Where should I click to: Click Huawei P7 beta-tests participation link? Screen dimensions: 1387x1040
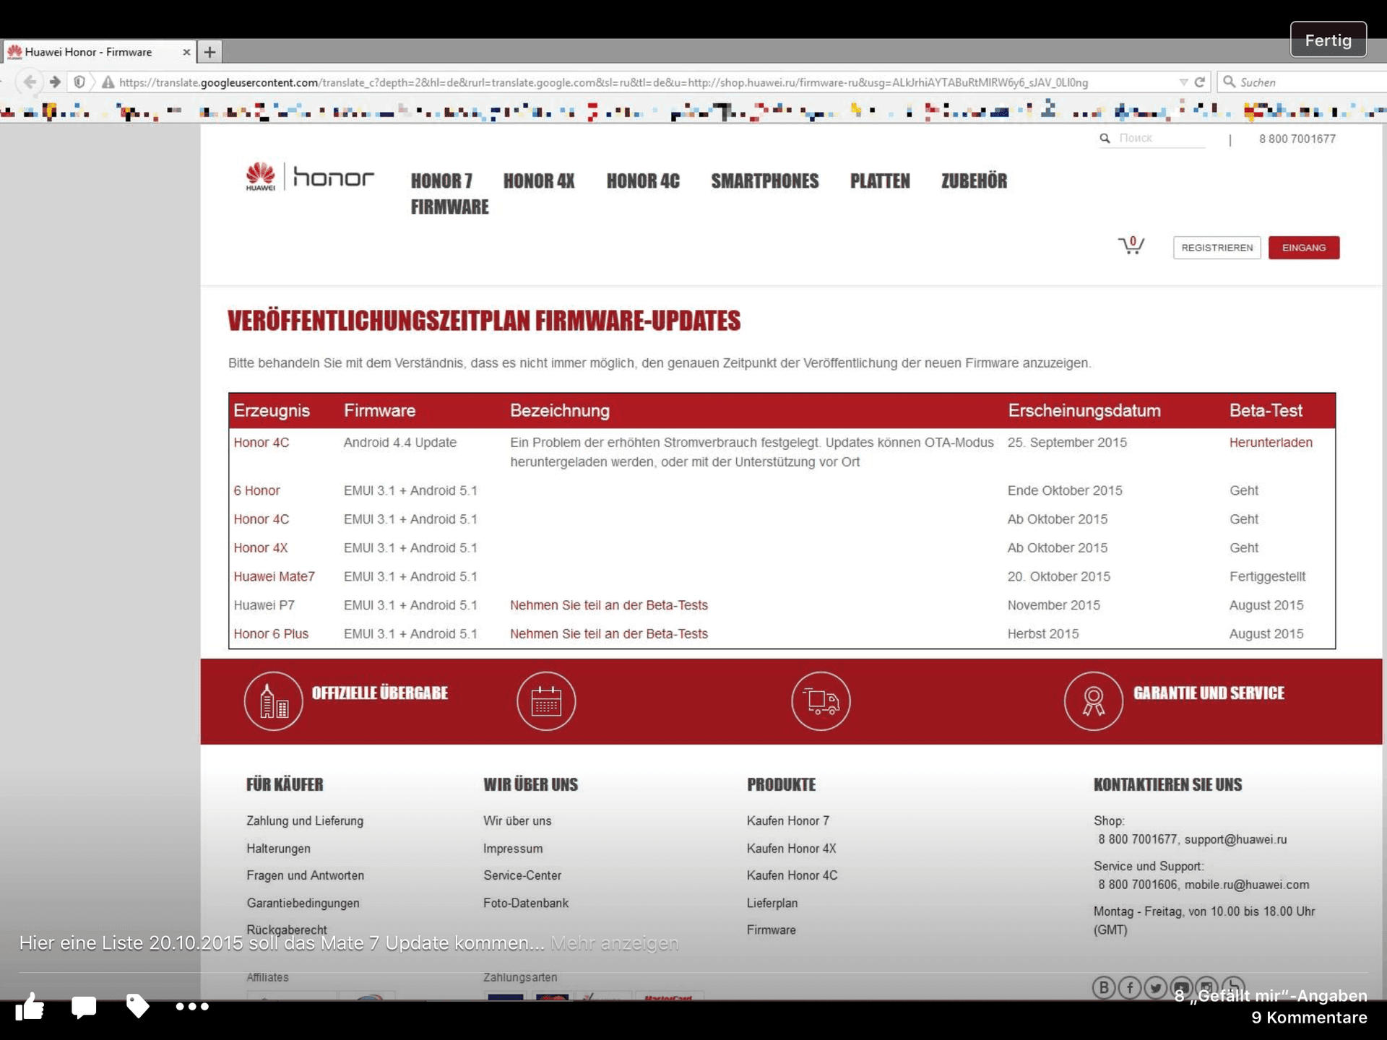(x=609, y=605)
